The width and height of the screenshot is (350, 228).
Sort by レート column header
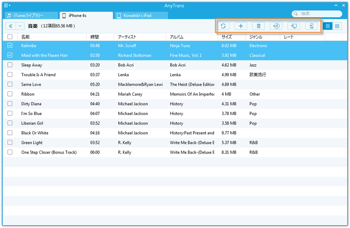(x=303, y=37)
